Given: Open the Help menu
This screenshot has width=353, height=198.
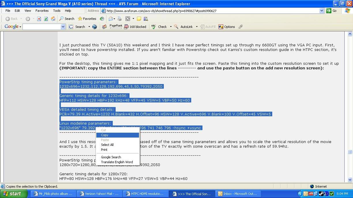Looking at the screenshot, I should pos(68,11).
